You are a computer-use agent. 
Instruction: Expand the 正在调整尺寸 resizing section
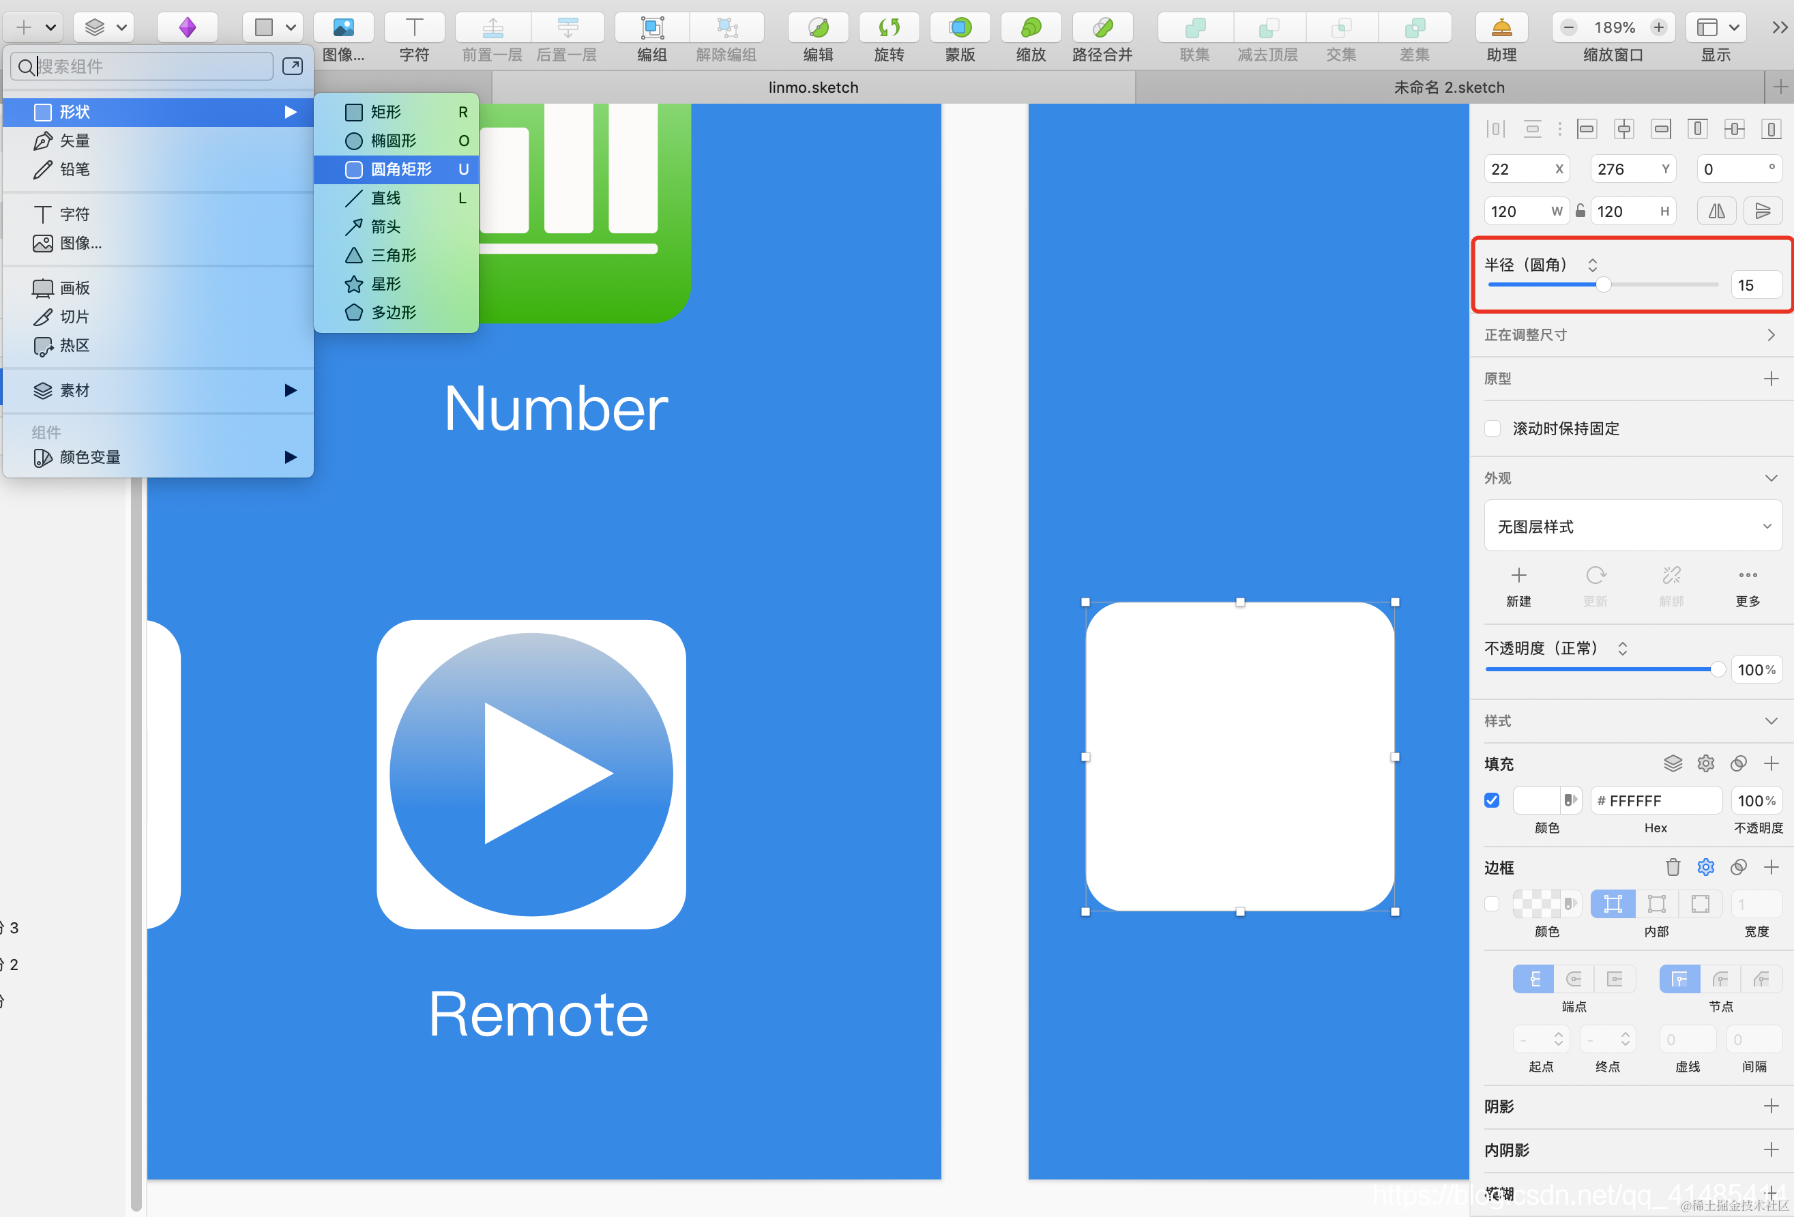click(x=1770, y=335)
